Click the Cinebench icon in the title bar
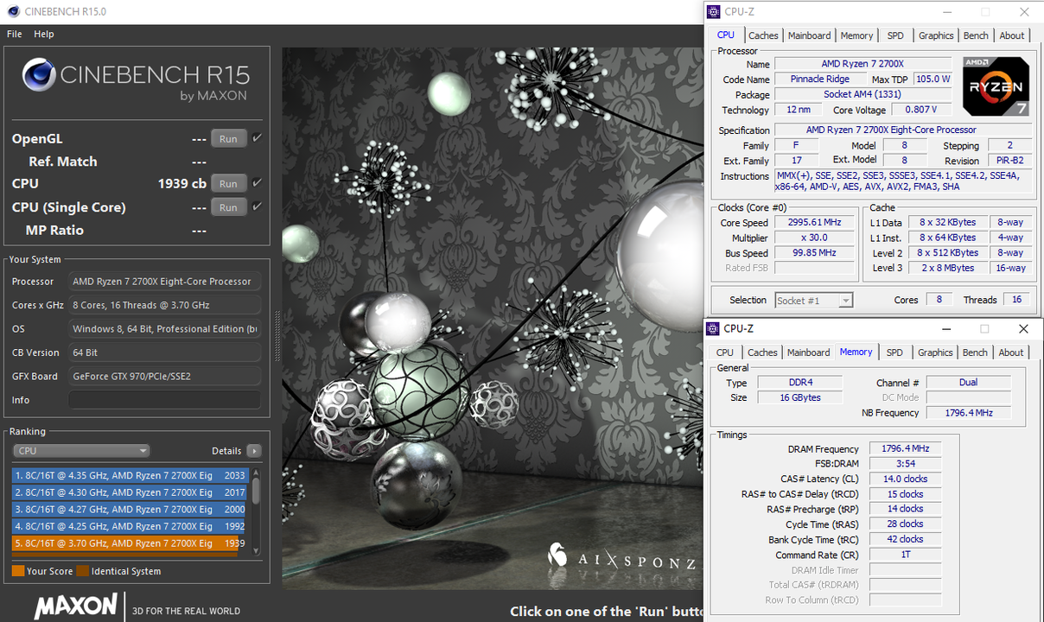 [13, 12]
